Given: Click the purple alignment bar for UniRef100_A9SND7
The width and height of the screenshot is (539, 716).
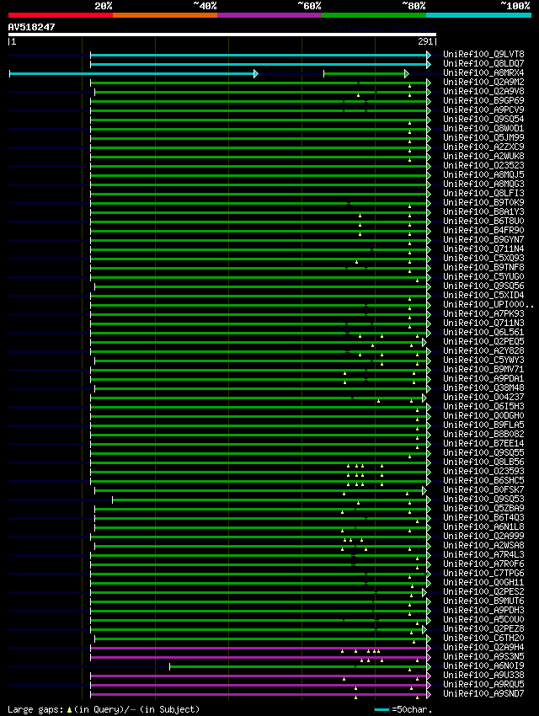Looking at the screenshot, I should (x=259, y=695).
